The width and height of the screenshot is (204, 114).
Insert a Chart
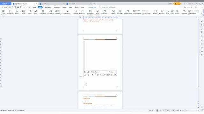tap(58, 11)
